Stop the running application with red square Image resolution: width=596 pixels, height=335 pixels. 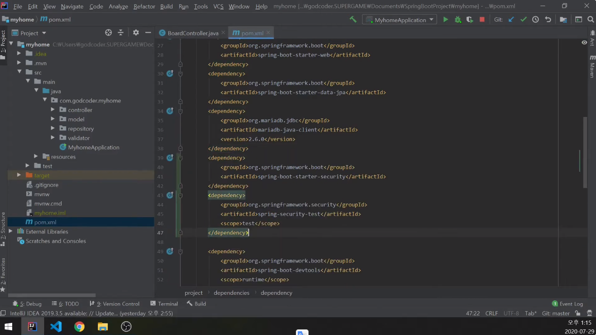point(482,20)
